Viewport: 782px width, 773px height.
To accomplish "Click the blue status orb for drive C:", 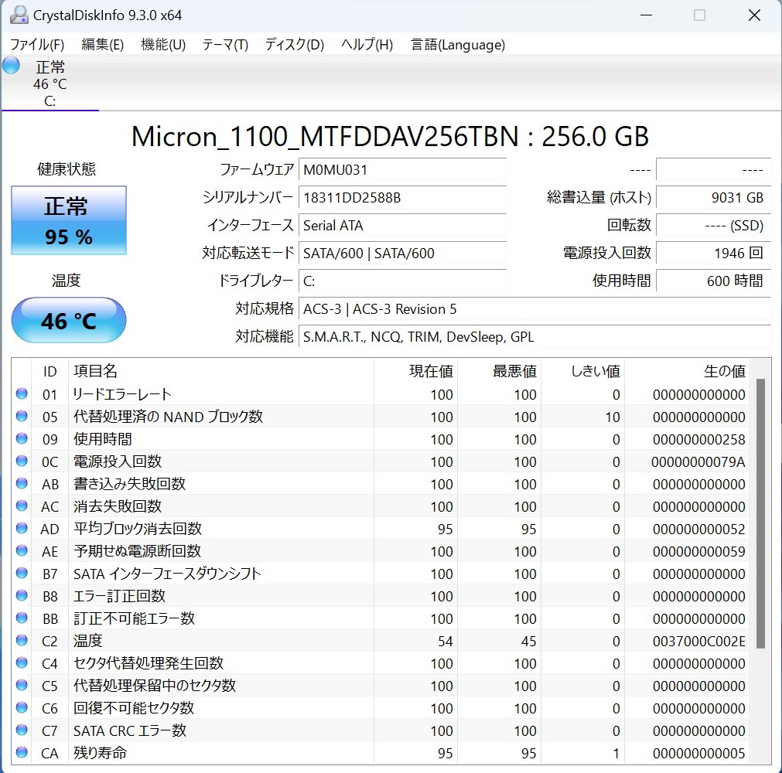I will tap(11, 66).
